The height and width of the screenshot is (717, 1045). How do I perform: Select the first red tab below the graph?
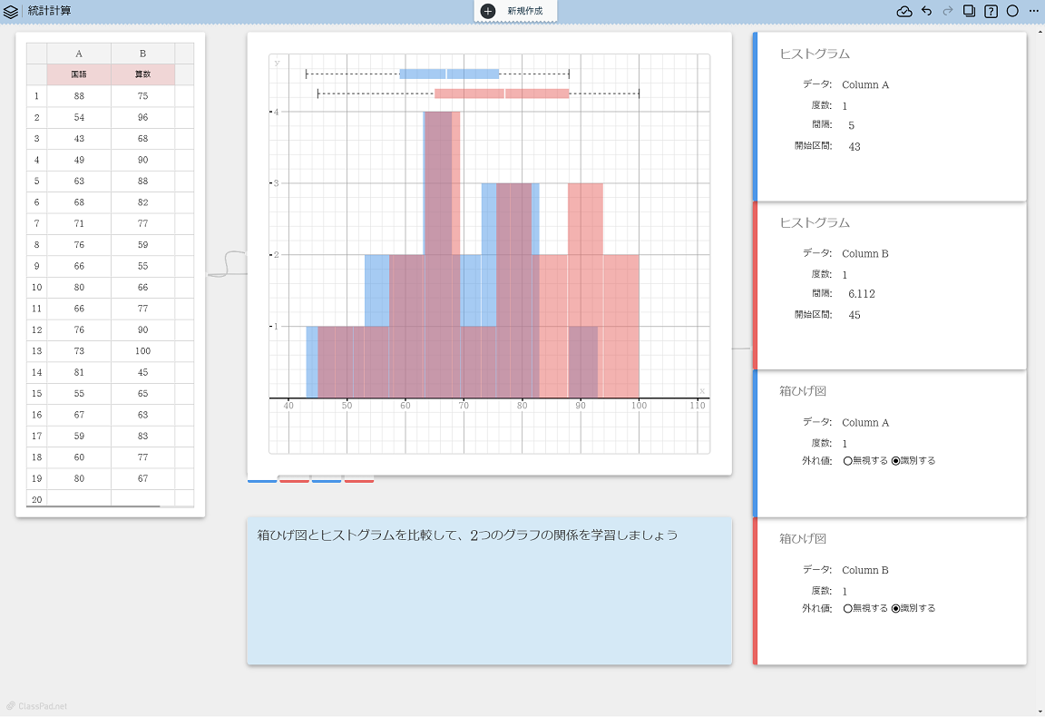[x=294, y=480]
